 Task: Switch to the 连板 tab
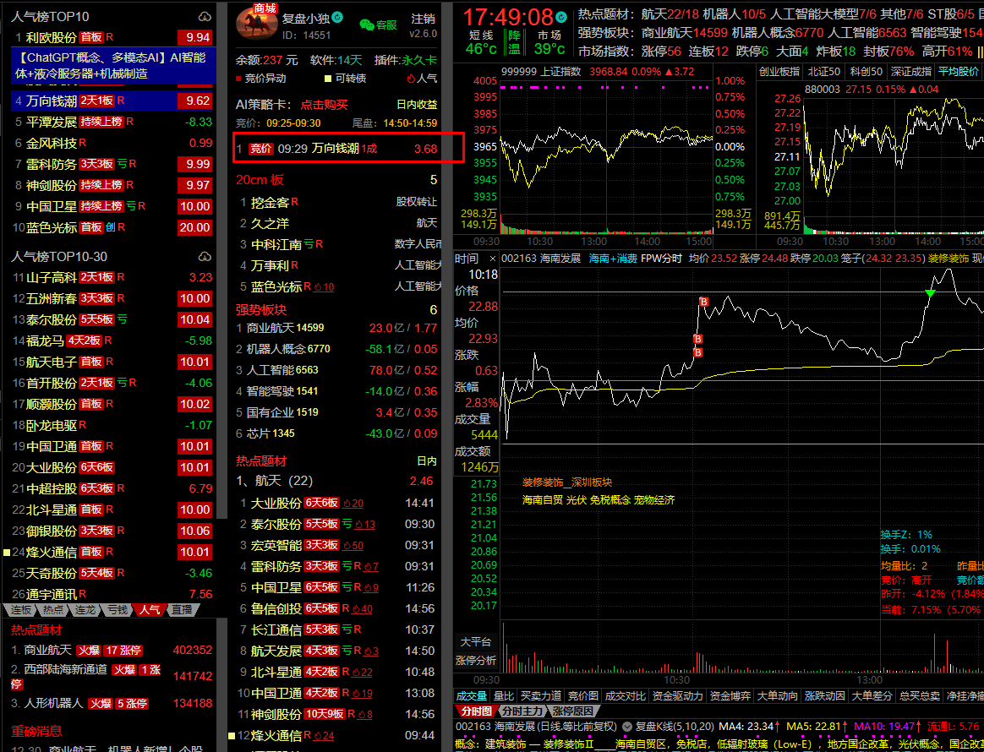22,609
